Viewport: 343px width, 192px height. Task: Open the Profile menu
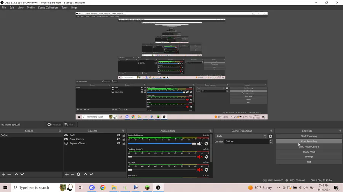click(30, 8)
